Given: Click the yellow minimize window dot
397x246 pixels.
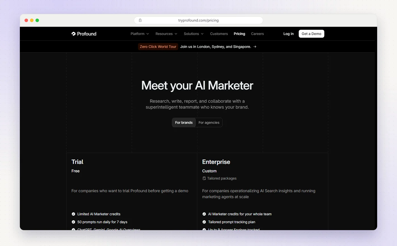Looking at the screenshot, I should tap(32, 20).
